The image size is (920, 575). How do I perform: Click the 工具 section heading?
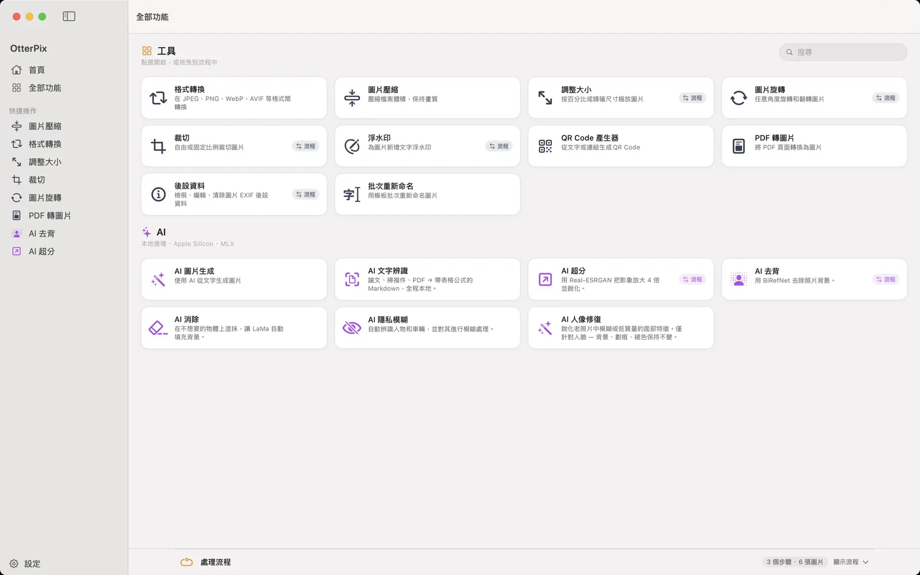tap(166, 51)
